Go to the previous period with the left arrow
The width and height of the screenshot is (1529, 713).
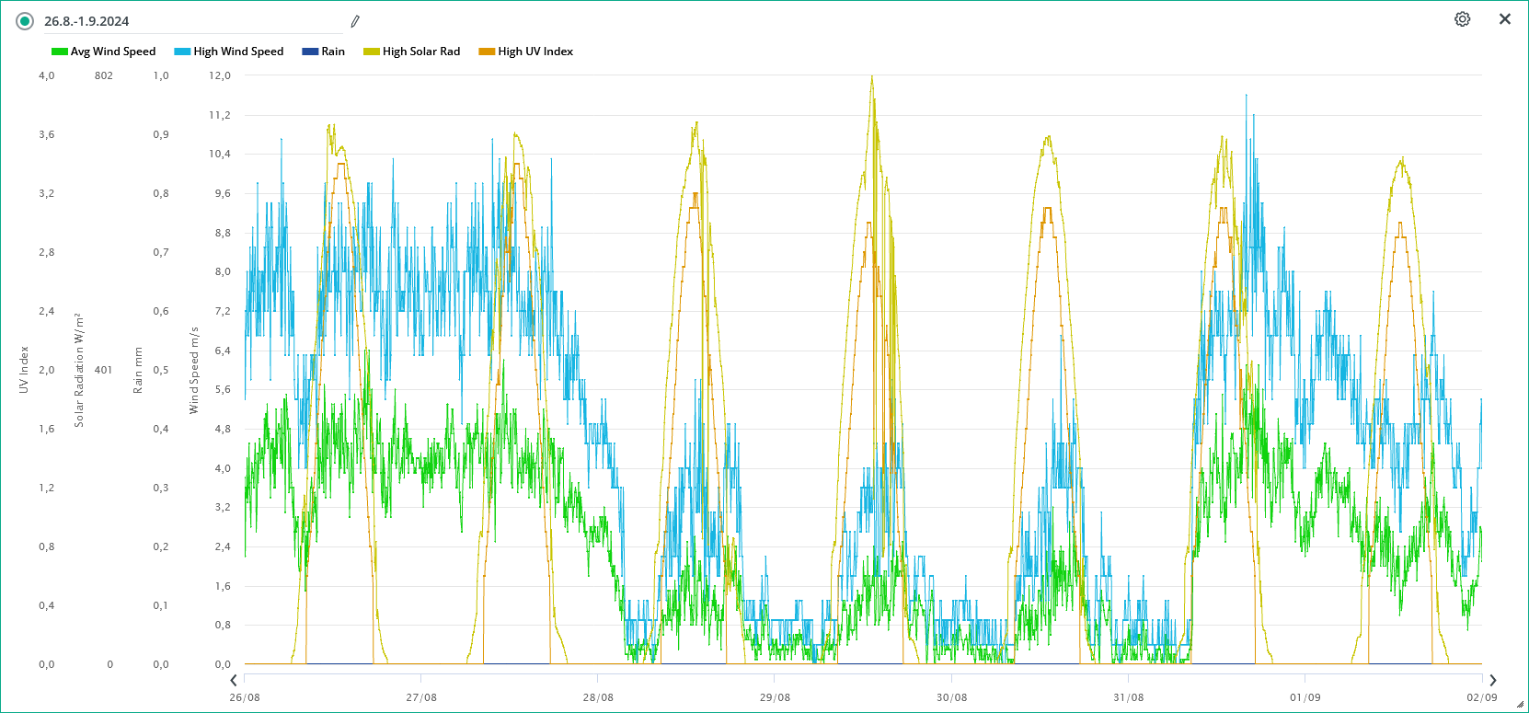tap(234, 680)
